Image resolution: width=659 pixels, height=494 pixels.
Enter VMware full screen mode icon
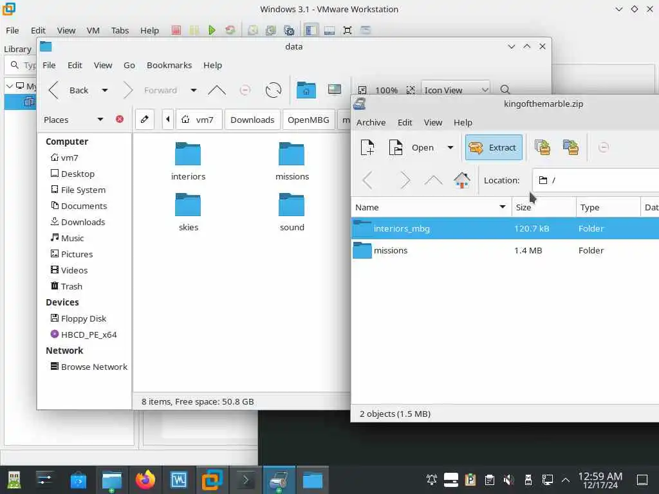pos(348,30)
